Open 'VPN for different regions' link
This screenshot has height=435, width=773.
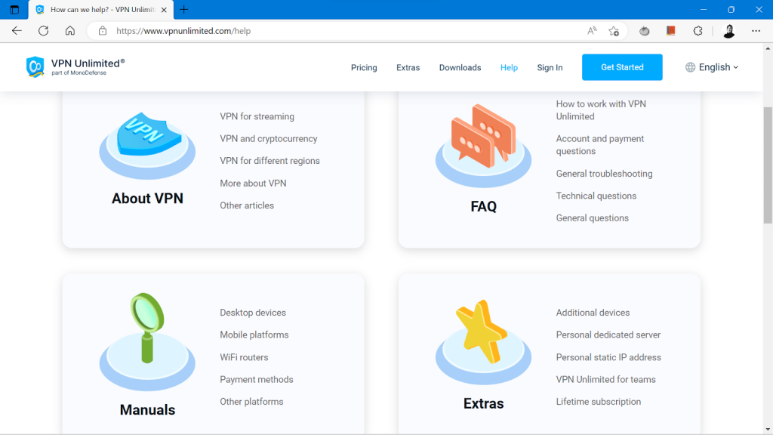coord(269,161)
